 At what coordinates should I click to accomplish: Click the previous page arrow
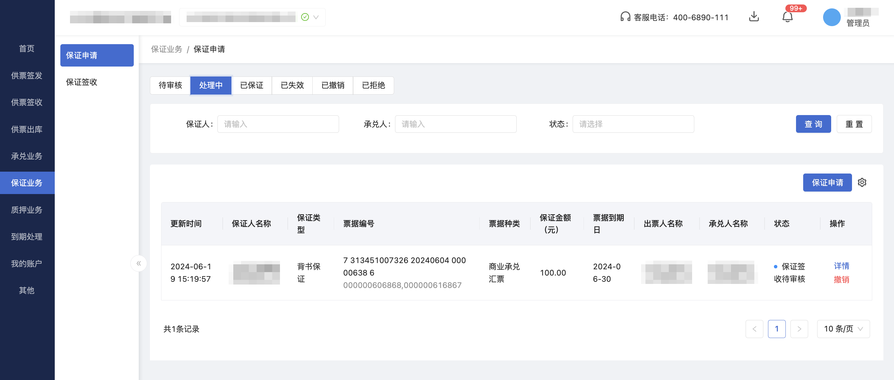click(x=754, y=329)
